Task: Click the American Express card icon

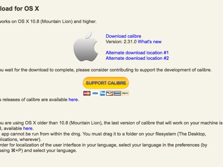Action: pos(102,93)
